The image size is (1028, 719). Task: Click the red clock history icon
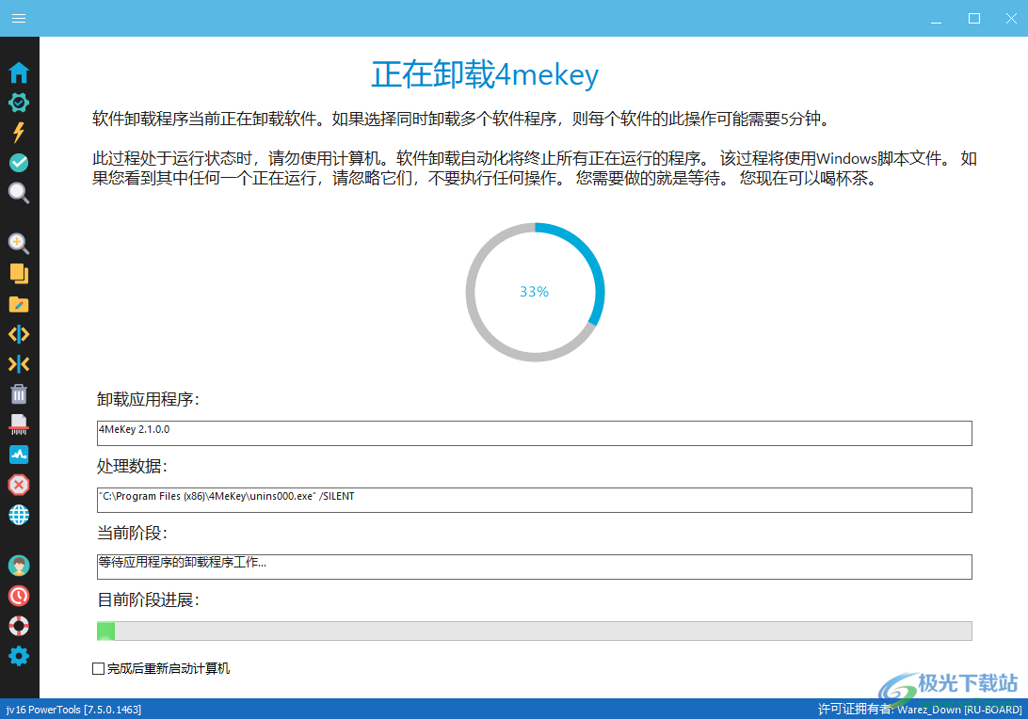[19, 596]
